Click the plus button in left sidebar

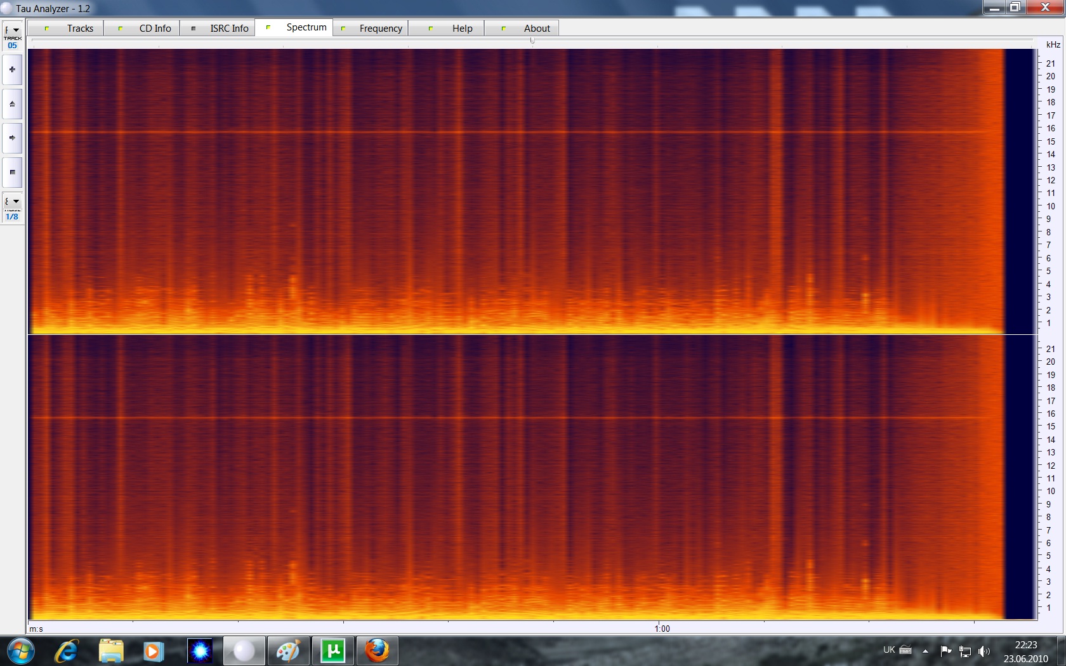point(12,70)
